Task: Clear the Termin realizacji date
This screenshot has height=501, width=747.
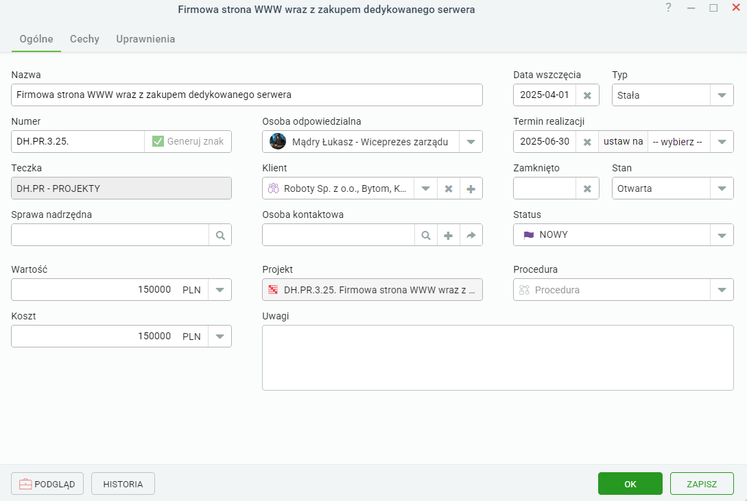Action: point(587,142)
